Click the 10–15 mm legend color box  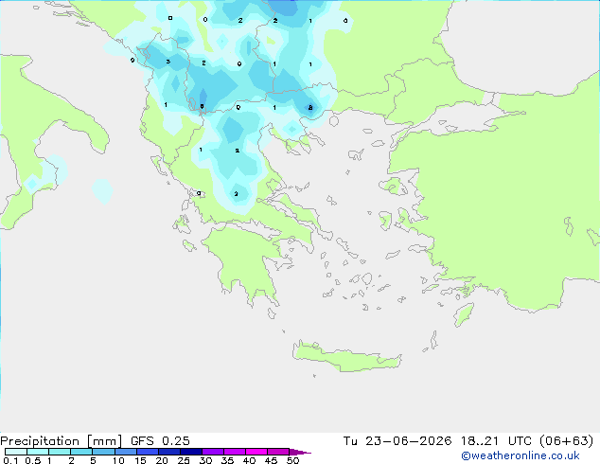(125, 452)
